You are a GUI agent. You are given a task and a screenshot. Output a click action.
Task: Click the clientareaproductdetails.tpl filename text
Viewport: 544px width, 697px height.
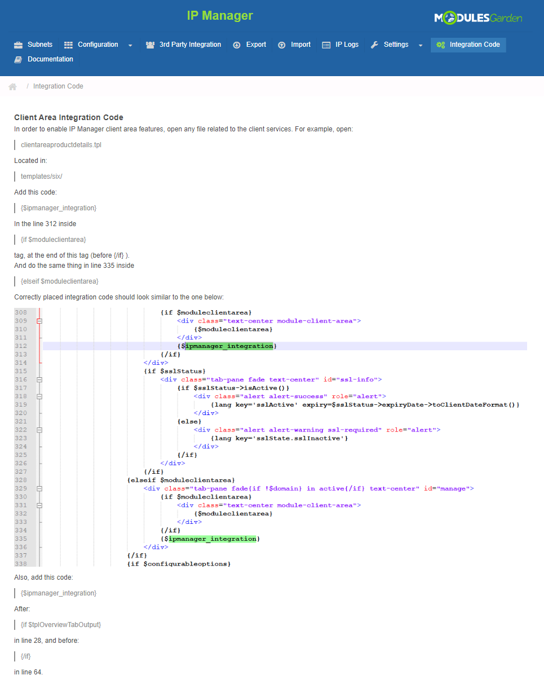61,145
